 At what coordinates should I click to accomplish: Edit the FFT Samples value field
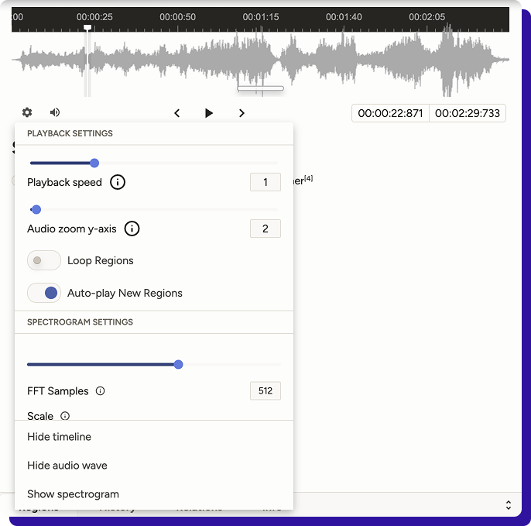[x=265, y=390]
